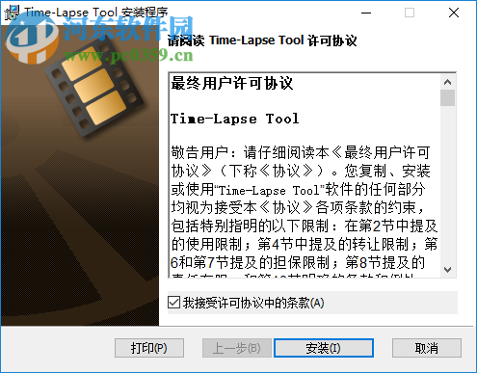
Task: Click the license scrollbar thumb
Action: [x=447, y=97]
